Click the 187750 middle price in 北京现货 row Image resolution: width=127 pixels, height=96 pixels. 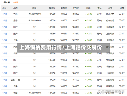click(76, 40)
